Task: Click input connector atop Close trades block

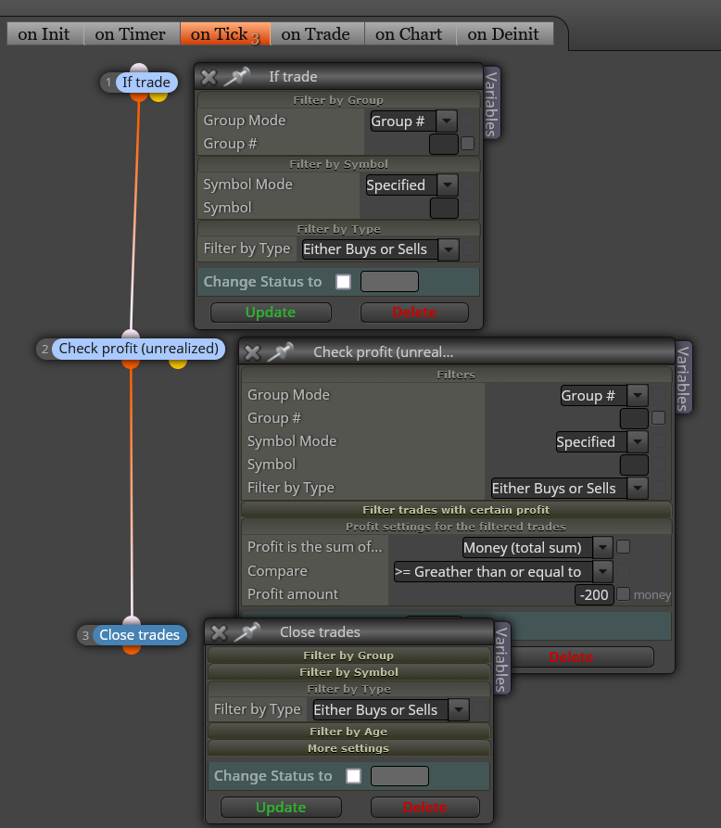Action: tap(132, 620)
